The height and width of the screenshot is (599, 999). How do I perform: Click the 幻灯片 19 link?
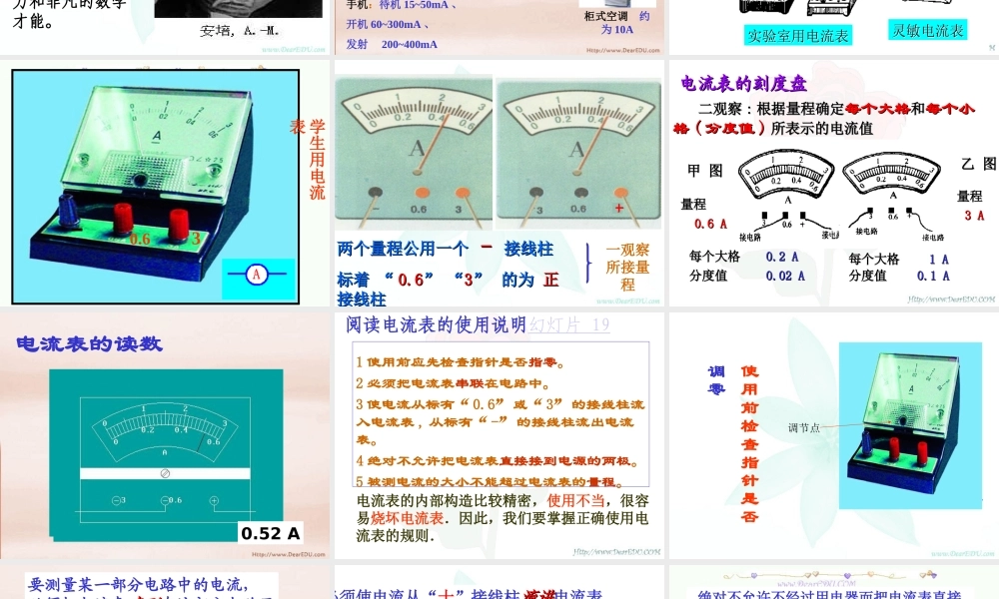pos(569,324)
